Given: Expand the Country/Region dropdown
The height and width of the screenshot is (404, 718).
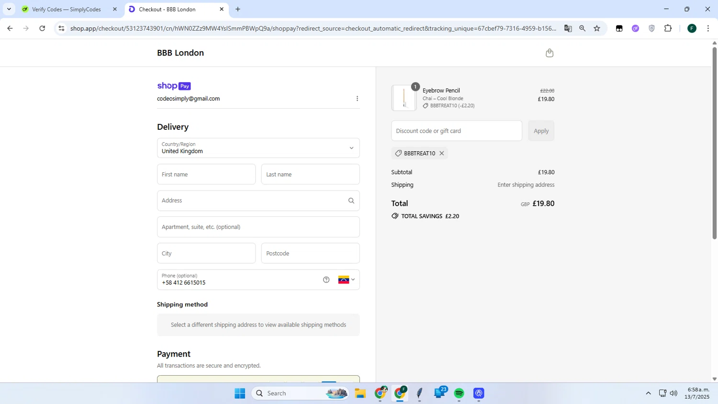Looking at the screenshot, I should 258,148.
